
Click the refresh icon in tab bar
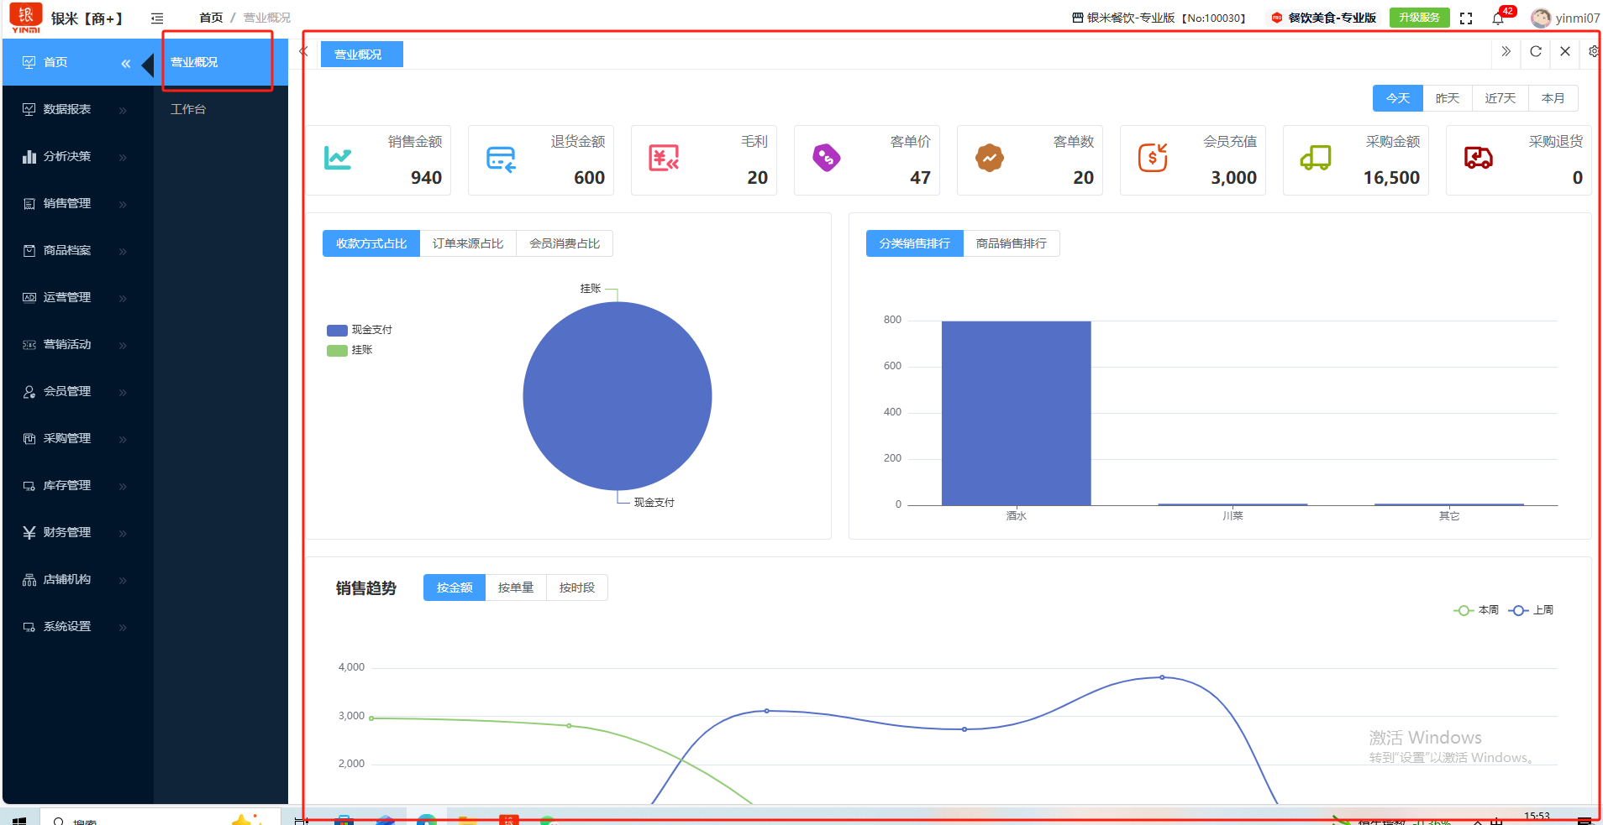(1536, 51)
